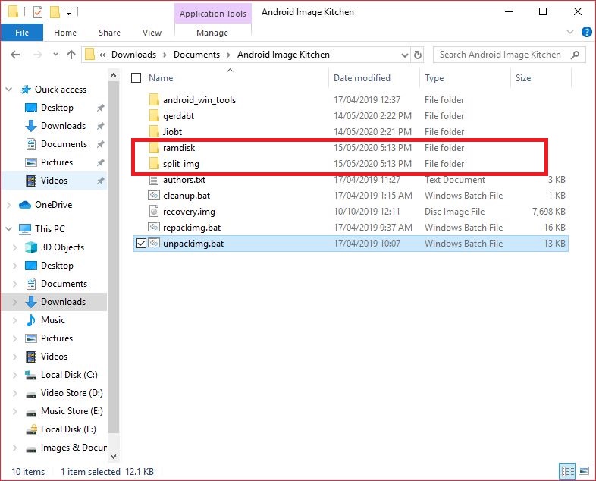
Task: Select the android_win_tools folder icon
Action: coord(154,99)
